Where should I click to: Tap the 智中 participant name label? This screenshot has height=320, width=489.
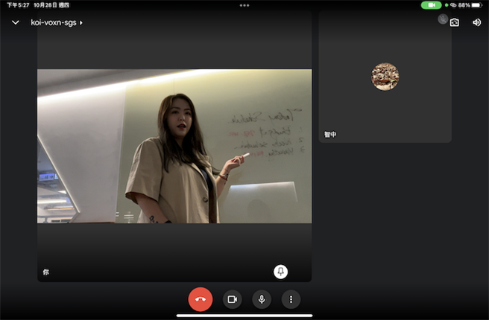pyautogui.click(x=330, y=135)
